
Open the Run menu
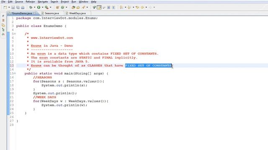(x=74, y=2)
